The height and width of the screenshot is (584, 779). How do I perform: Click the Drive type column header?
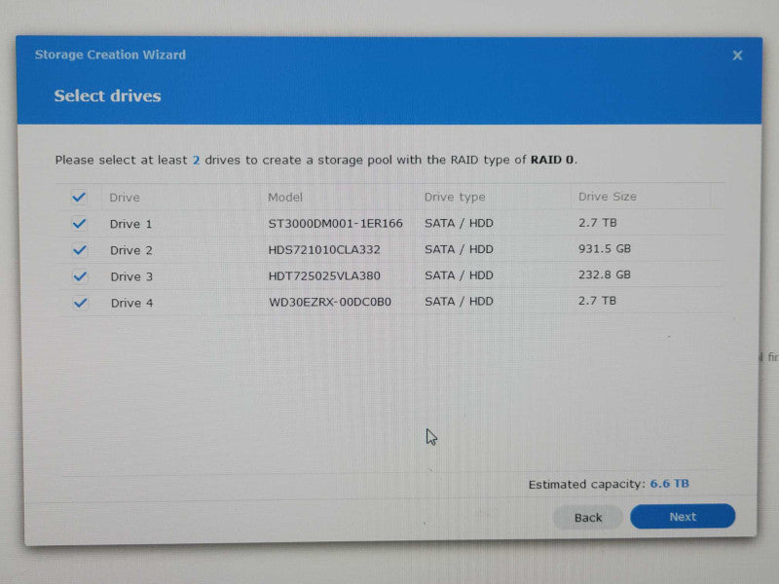point(455,198)
